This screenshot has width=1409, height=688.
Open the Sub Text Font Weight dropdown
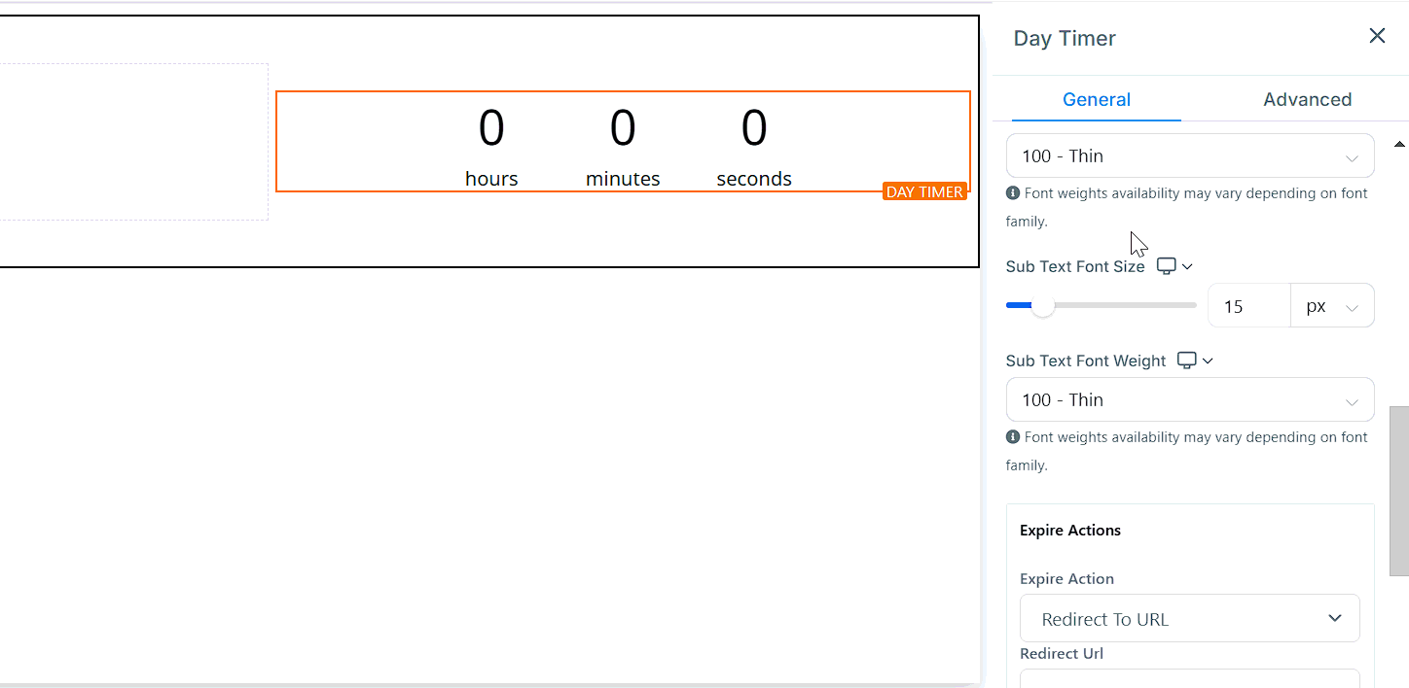(1189, 400)
